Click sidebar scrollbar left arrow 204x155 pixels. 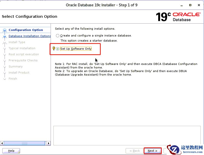2,143
